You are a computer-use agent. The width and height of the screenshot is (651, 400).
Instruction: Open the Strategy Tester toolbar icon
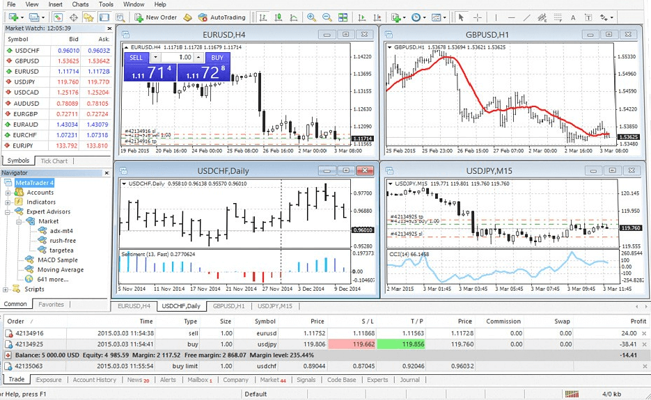click(x=120, y=17)
